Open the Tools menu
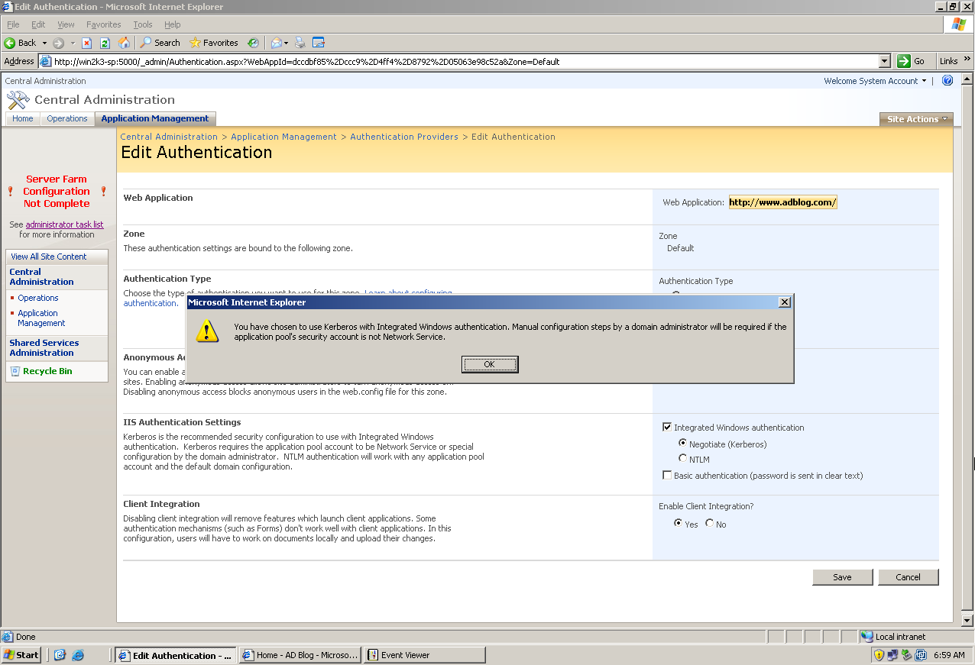975x665 pixels. tap(142, 24)
